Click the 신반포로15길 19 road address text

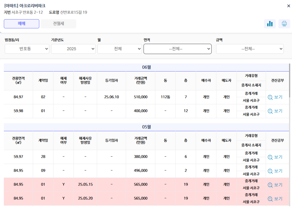pos(74,12)
